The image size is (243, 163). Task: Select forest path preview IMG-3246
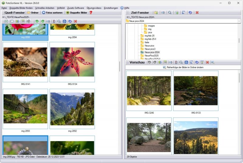tap(149, 91)
